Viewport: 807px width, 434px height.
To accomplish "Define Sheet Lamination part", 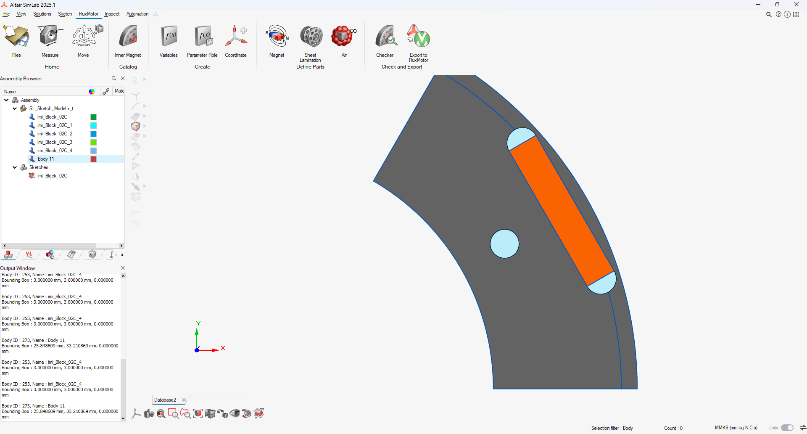I will coord(311,43).
